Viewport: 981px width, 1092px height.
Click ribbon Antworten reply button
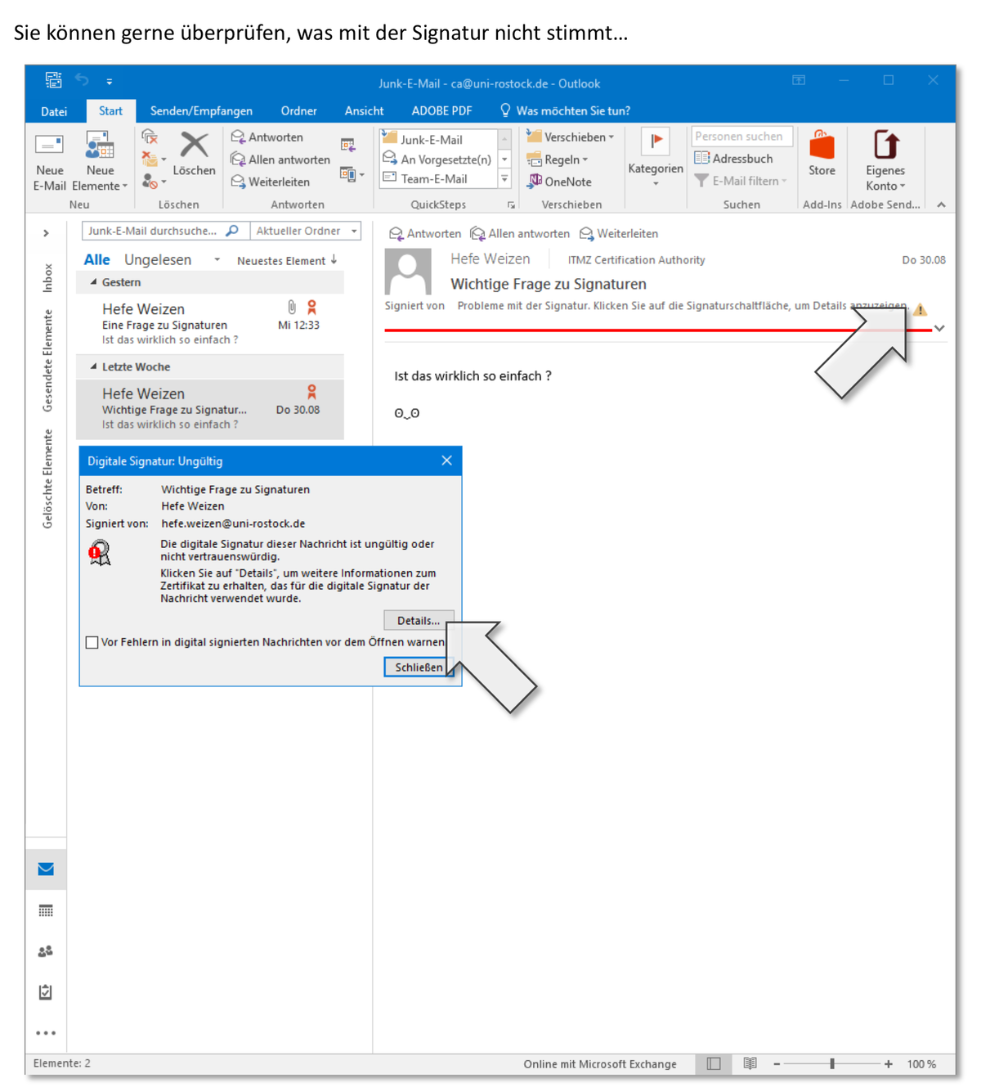coord(267,137)
